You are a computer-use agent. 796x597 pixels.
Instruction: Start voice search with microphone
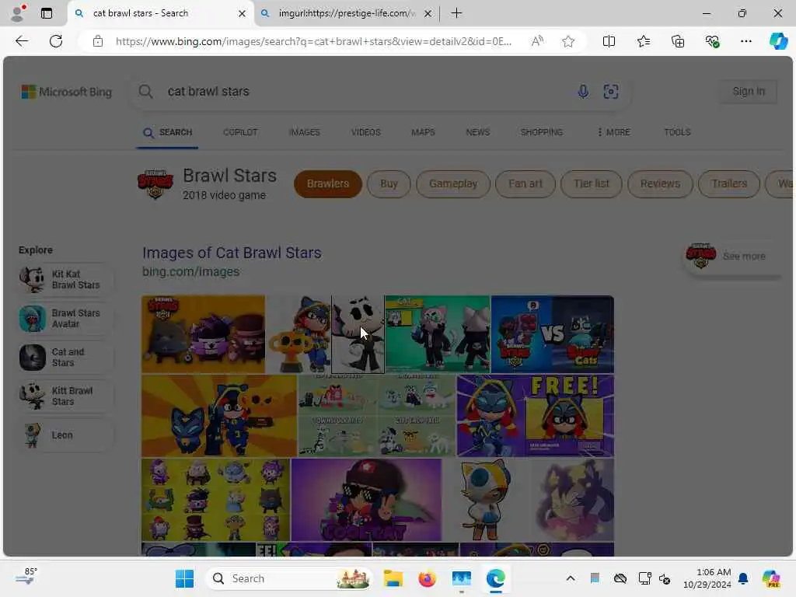[x=583, y=92]
